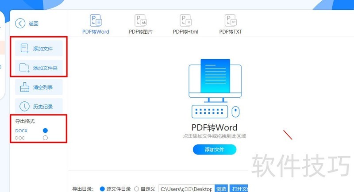Viewport: 354px width, 192px height.
Task: Switch to the PDF转图片 tab
Action: (140, 24)
